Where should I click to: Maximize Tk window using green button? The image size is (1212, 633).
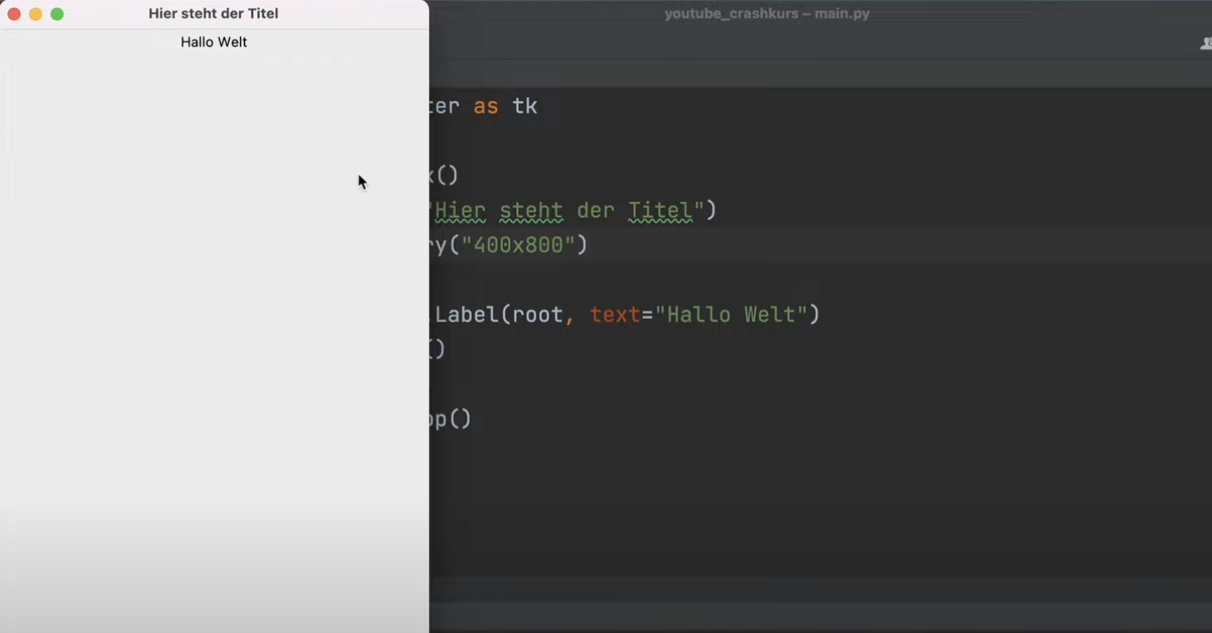[x=57, y=14]
